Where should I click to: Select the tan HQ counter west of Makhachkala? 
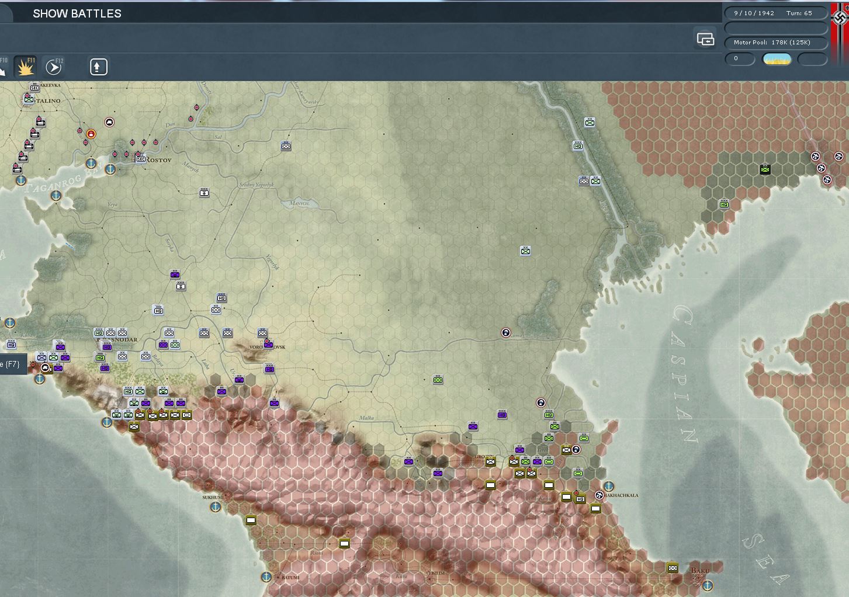click(580, 498)
